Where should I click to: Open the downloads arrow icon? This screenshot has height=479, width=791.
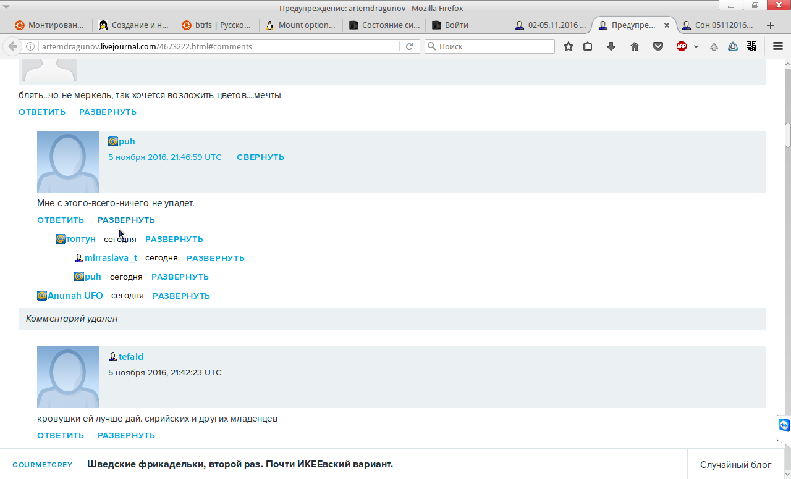(611, 46)
